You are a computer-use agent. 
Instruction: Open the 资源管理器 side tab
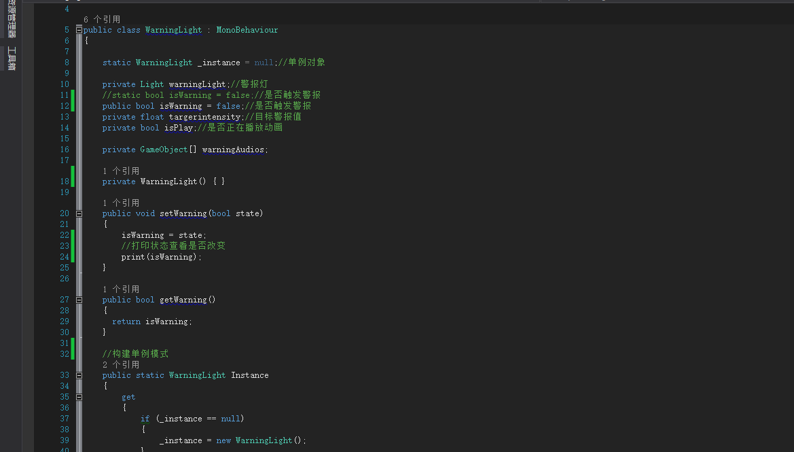click(11, 19)
